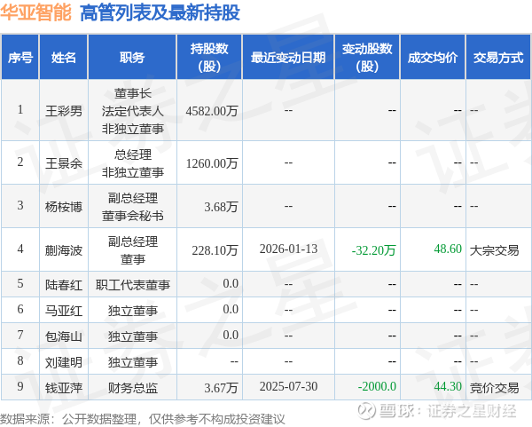The width and height of the screenshot is (532, 427).
Task: Select the 成交均价 column header
Action: pyautogui.click(x=433, y=57)
